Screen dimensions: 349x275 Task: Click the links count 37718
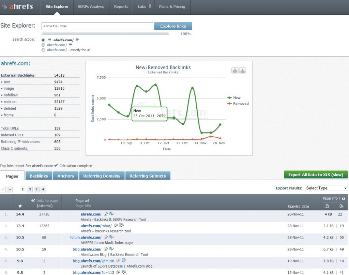44,214
